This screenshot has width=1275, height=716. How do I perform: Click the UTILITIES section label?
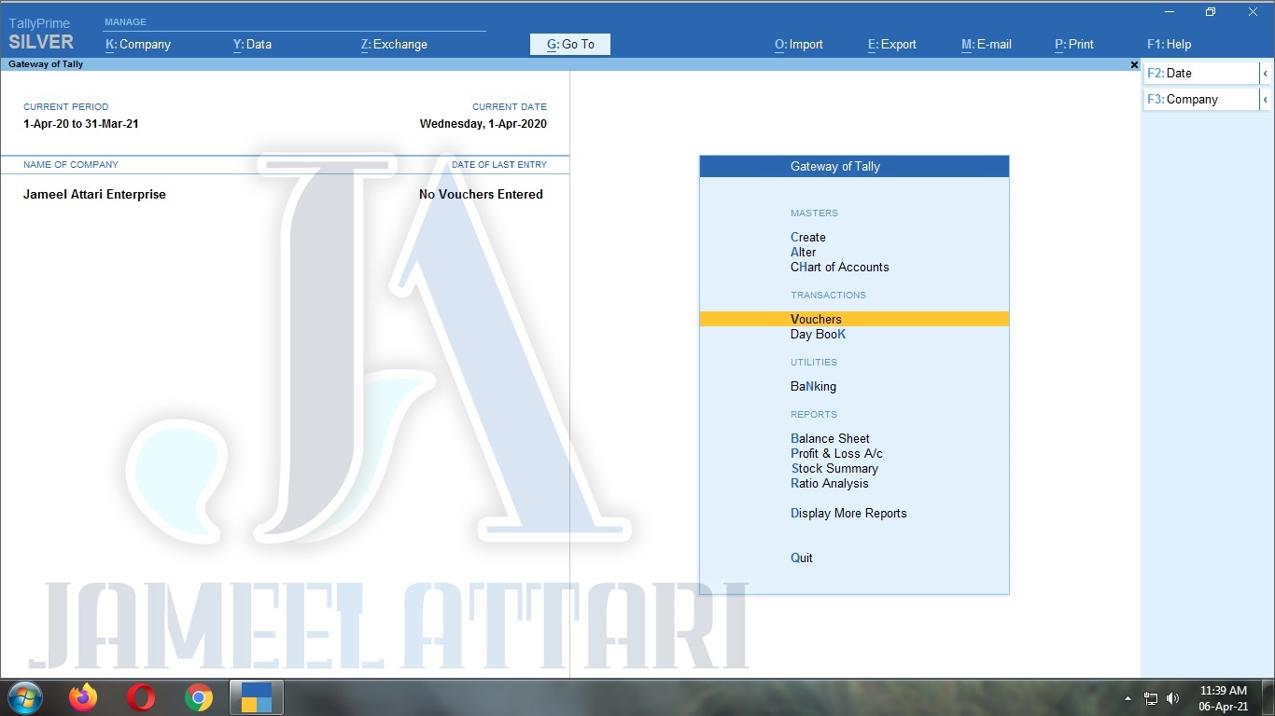point(814,362)
